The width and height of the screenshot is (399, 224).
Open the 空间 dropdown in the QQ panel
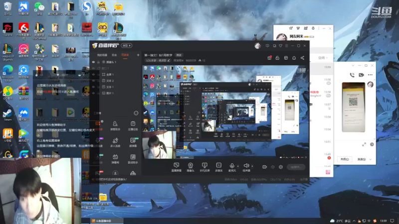coord(323,58)
